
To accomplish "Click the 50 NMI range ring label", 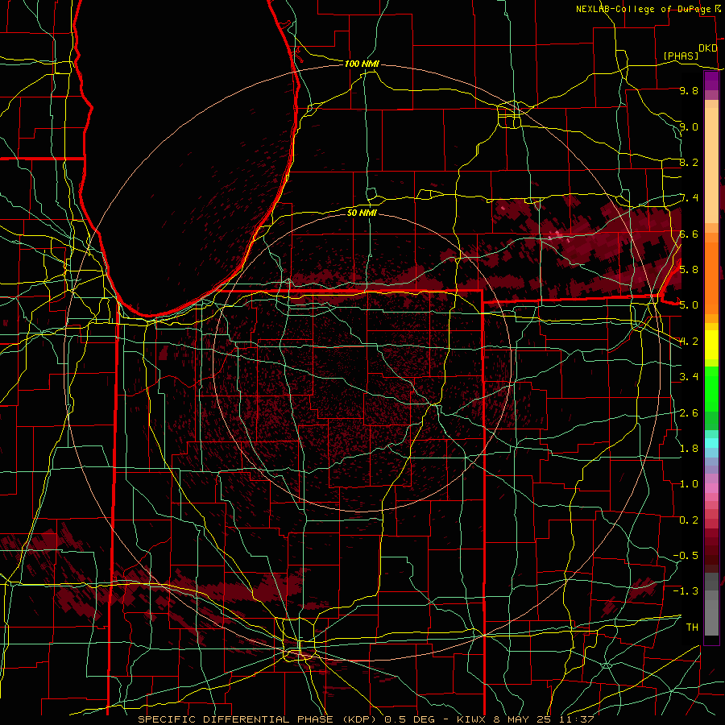I will tap(362, 213).
